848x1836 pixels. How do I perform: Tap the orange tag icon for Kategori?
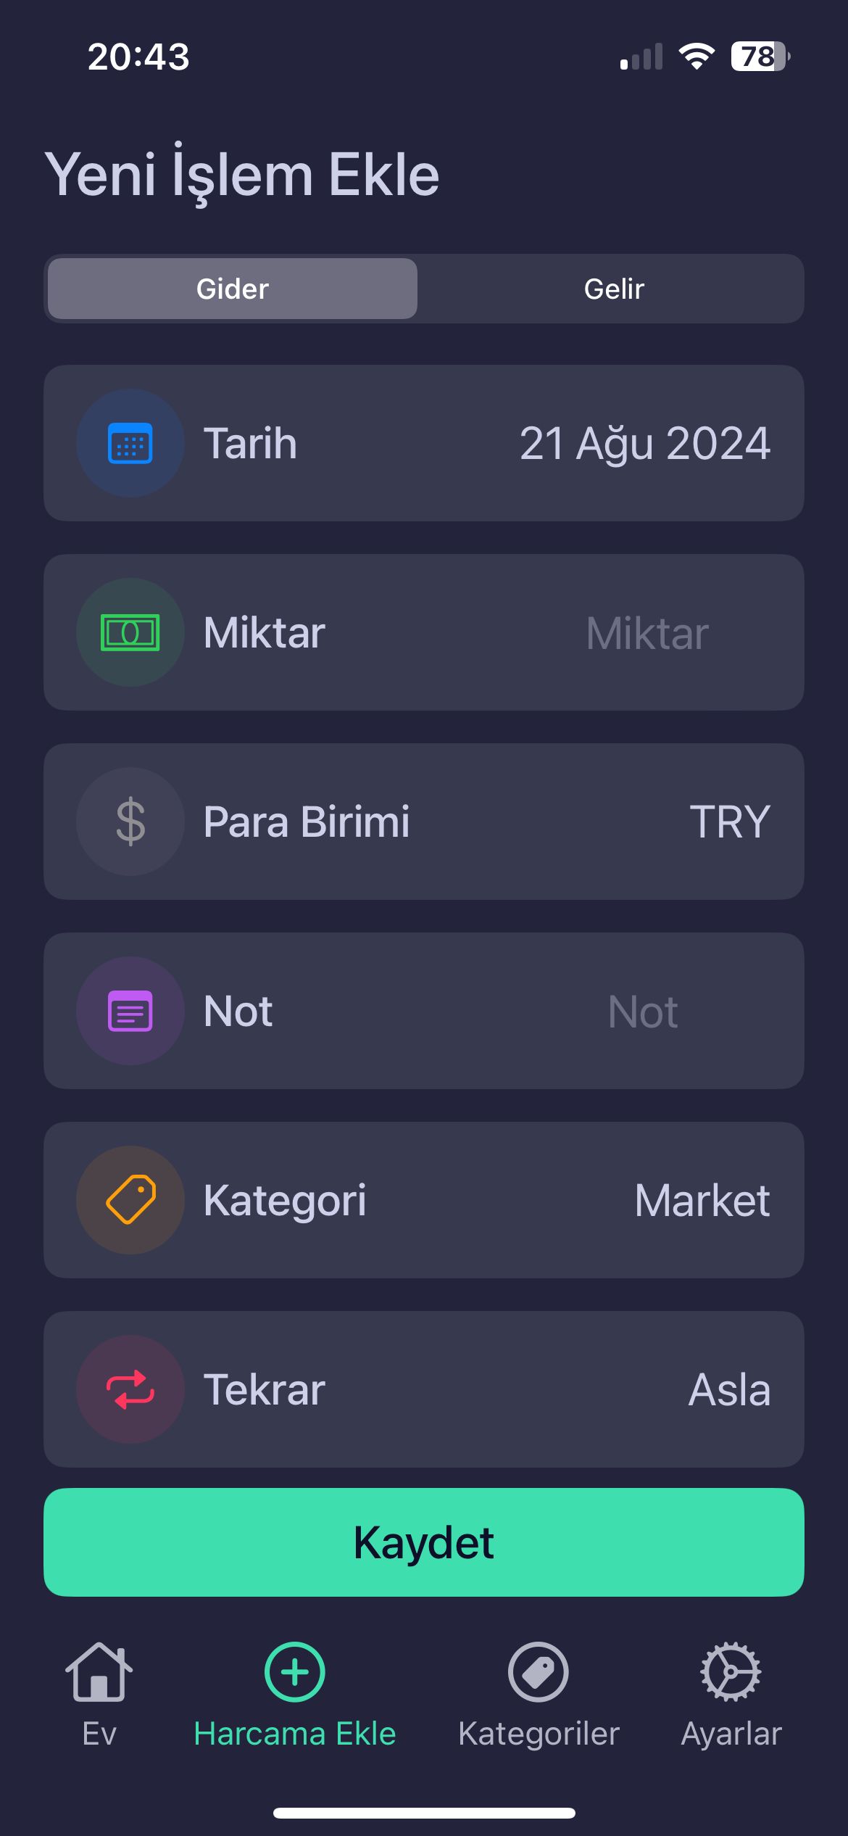point(130,1200)
